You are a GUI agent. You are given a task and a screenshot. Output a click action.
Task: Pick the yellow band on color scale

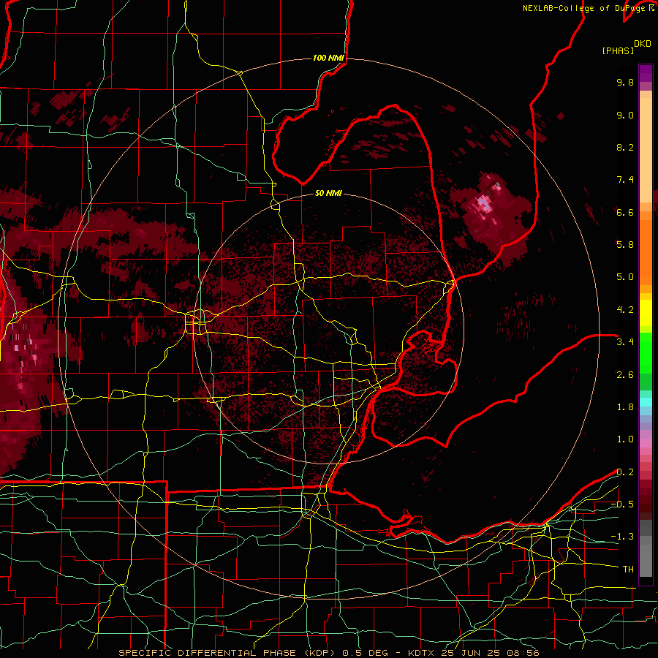tap(646, 313)
